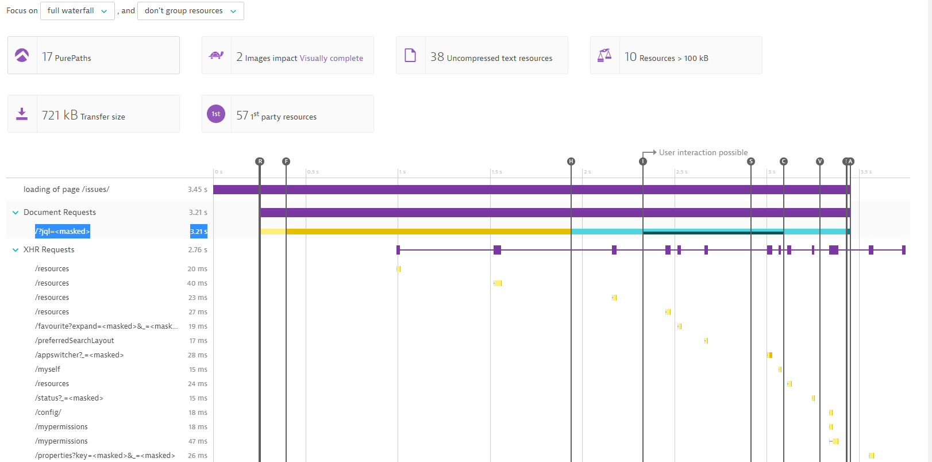Click the V timeline marker circle

(x=820, y=161)
